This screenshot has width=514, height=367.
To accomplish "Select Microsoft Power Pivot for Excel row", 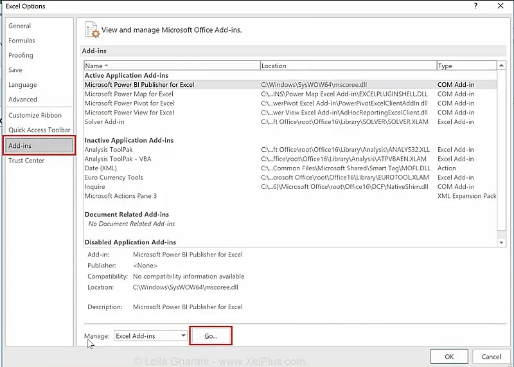I will 290,103.
